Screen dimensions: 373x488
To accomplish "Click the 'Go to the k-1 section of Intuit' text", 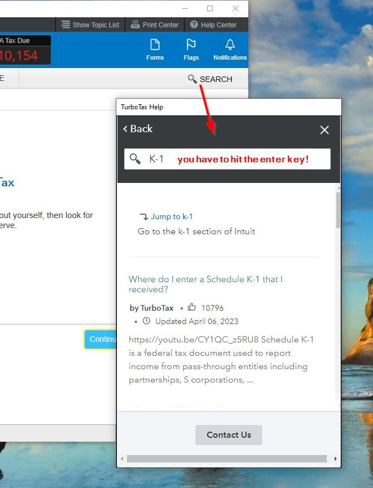I will coord(197,231).
